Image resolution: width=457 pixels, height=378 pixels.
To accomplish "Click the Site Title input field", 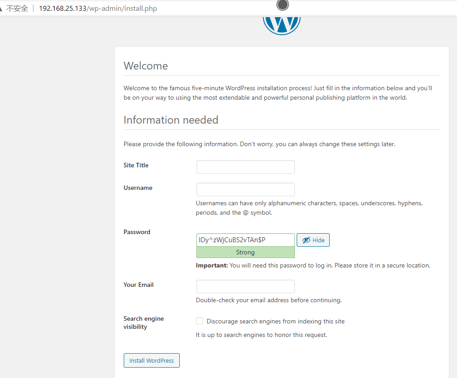I will pyautogui.click(x=245, y=167).
